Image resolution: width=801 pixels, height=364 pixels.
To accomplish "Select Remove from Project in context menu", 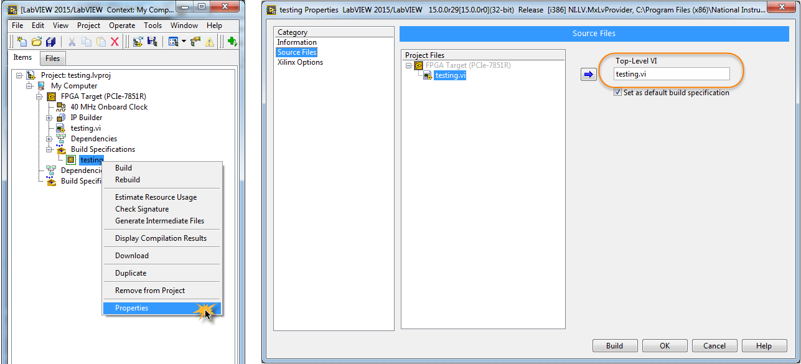I will click(162, 291).
